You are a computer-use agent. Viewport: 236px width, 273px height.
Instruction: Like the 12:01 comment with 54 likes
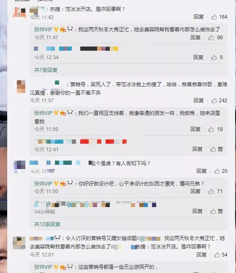tap(220, 255)
